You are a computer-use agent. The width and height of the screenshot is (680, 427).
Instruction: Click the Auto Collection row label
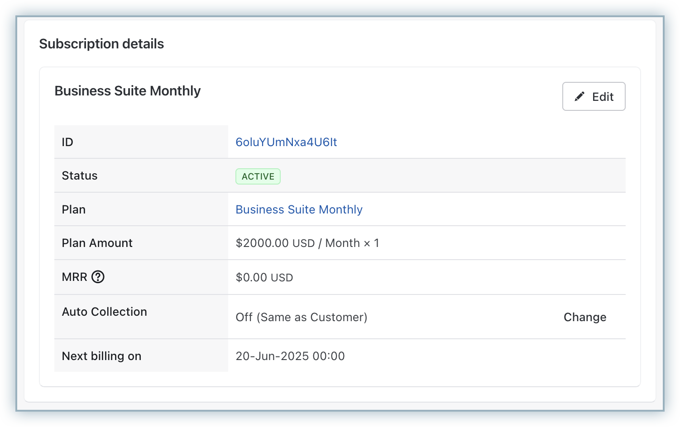point(104,312)
